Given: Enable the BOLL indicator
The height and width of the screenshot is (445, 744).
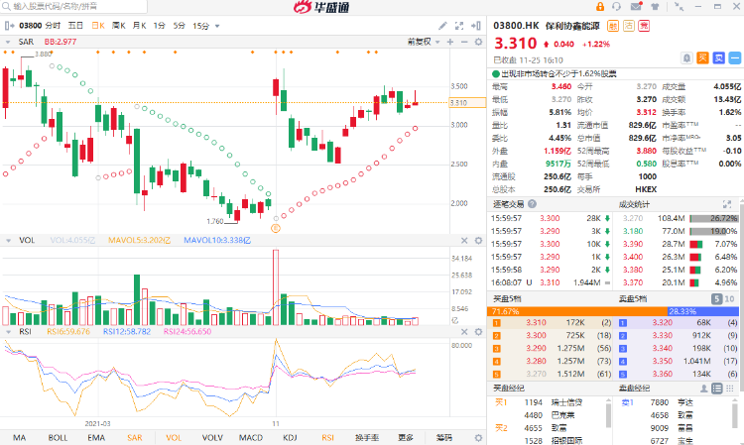Looking at the screenshot, I should point(58,437).
